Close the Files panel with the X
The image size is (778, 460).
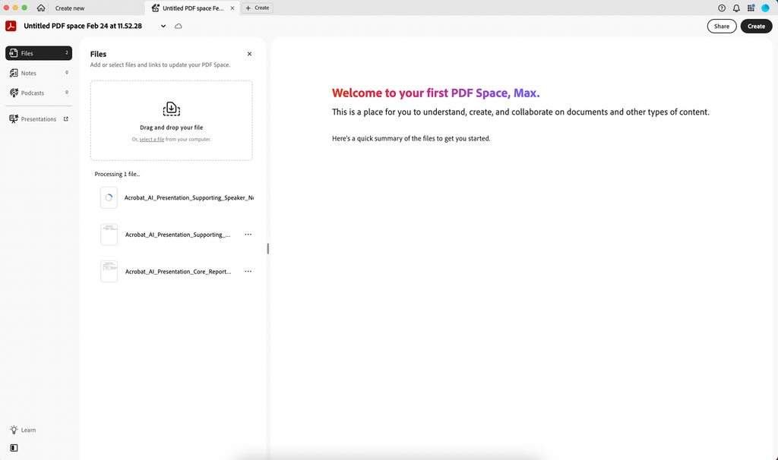click(x=249, y=53)
